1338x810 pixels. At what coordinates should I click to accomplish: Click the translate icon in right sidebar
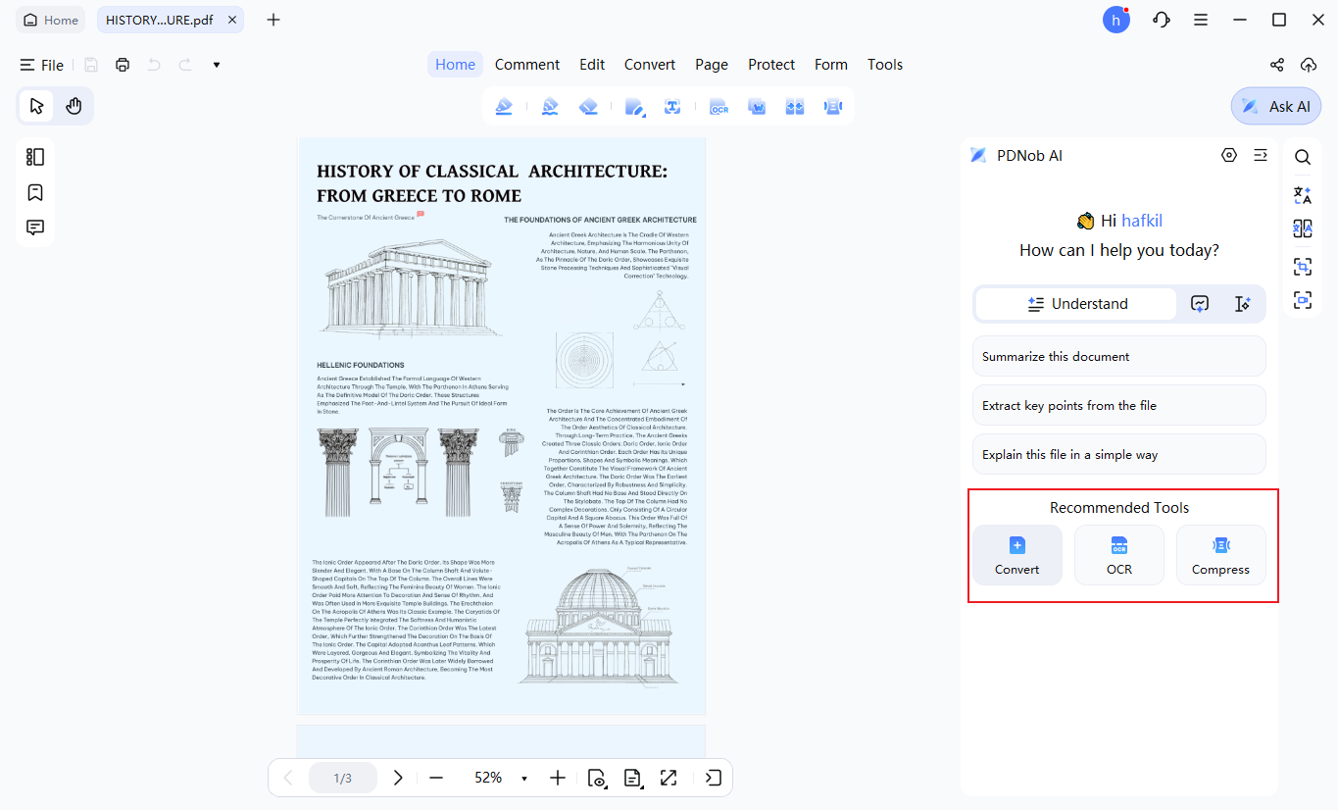[1302, 195]
